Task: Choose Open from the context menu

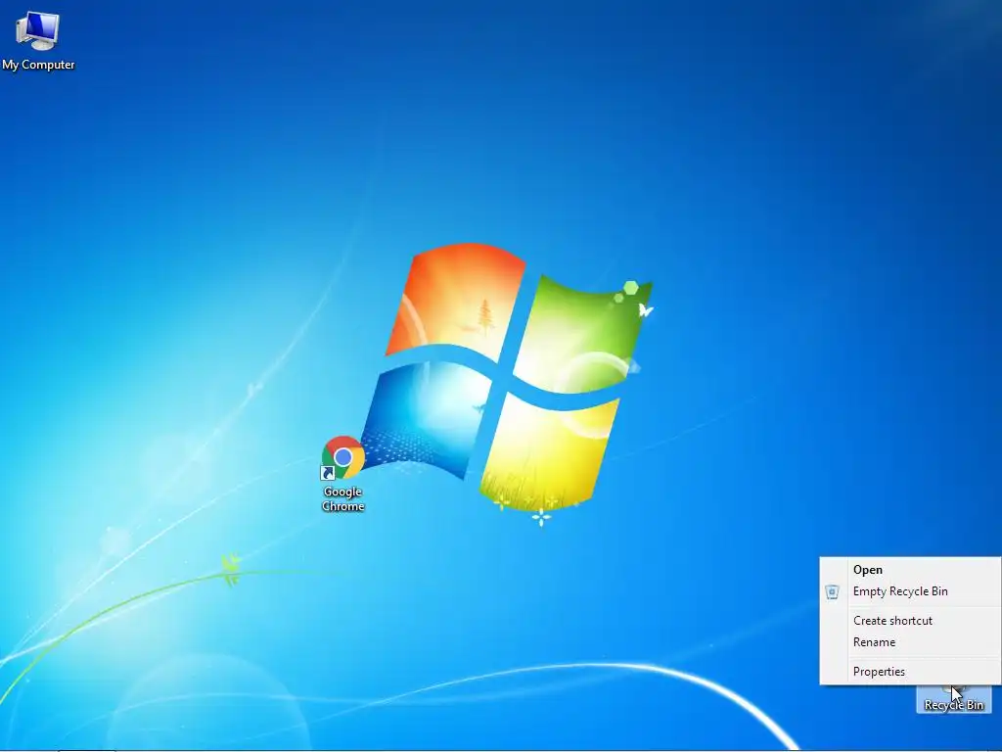Action: click(911, 570)
